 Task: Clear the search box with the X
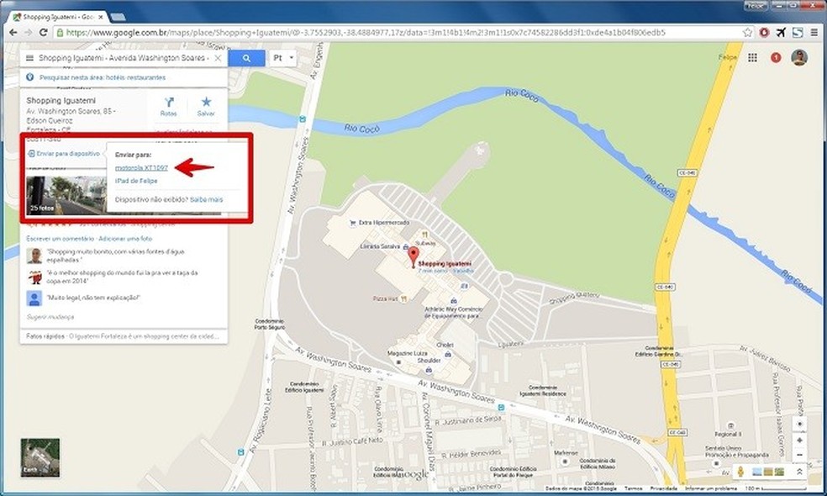[218, 58]
